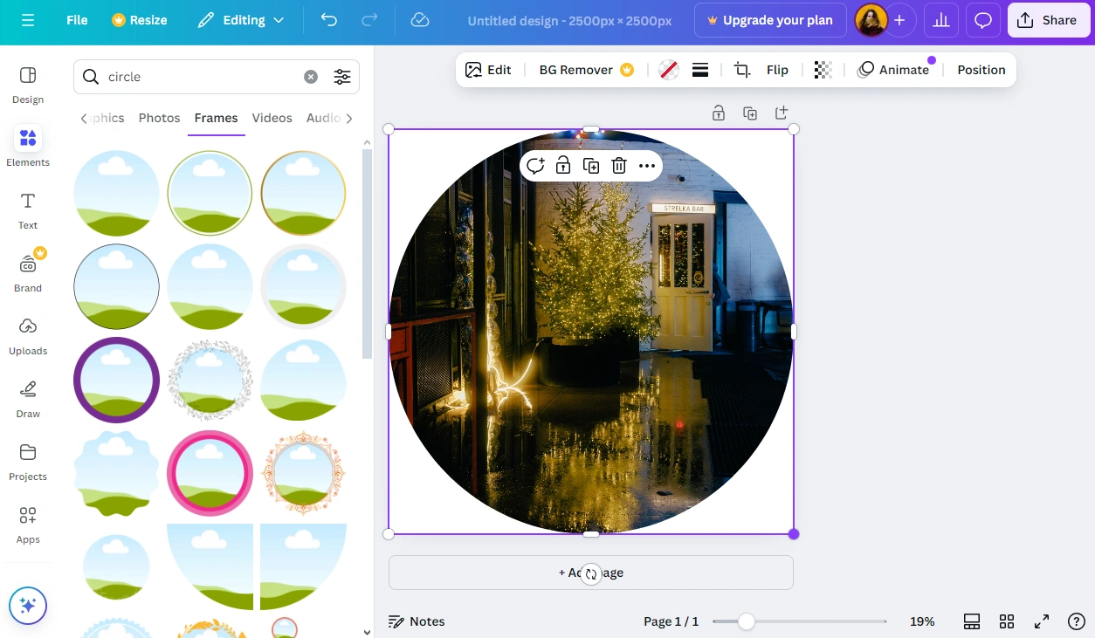The image size is (1095, 638).
Task: Click the Add page bar
Action: point(591,573)
